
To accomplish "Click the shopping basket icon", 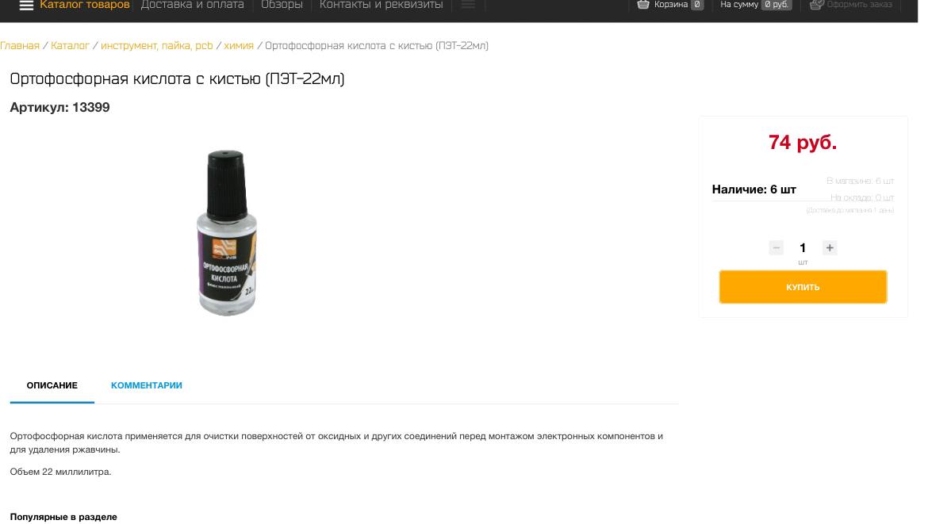I will pos(642,5).
